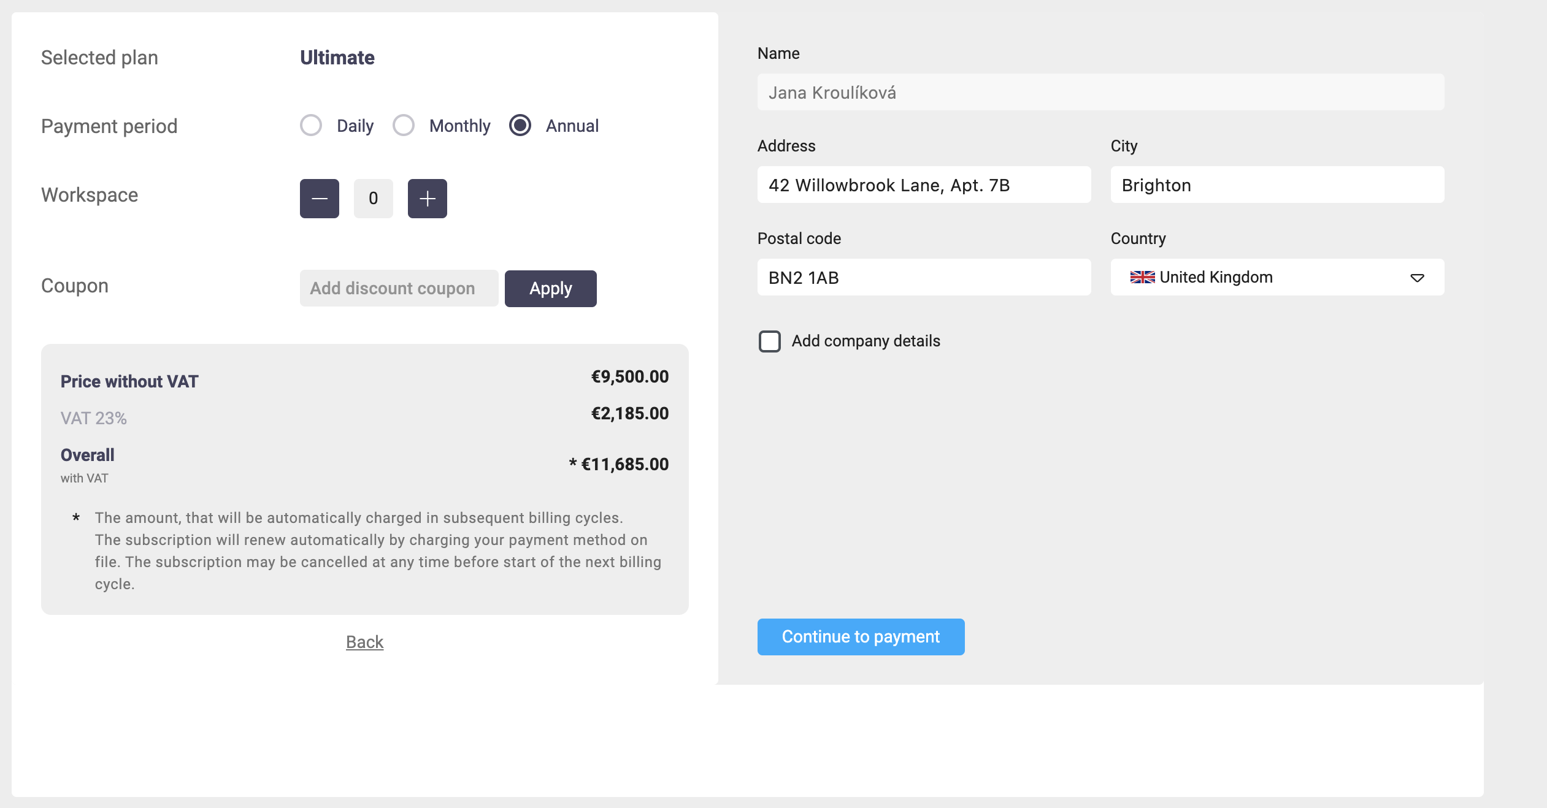Click the workspace quantity value box
The height and width of the screenshot is (808, 1547).
pos(373,199)
